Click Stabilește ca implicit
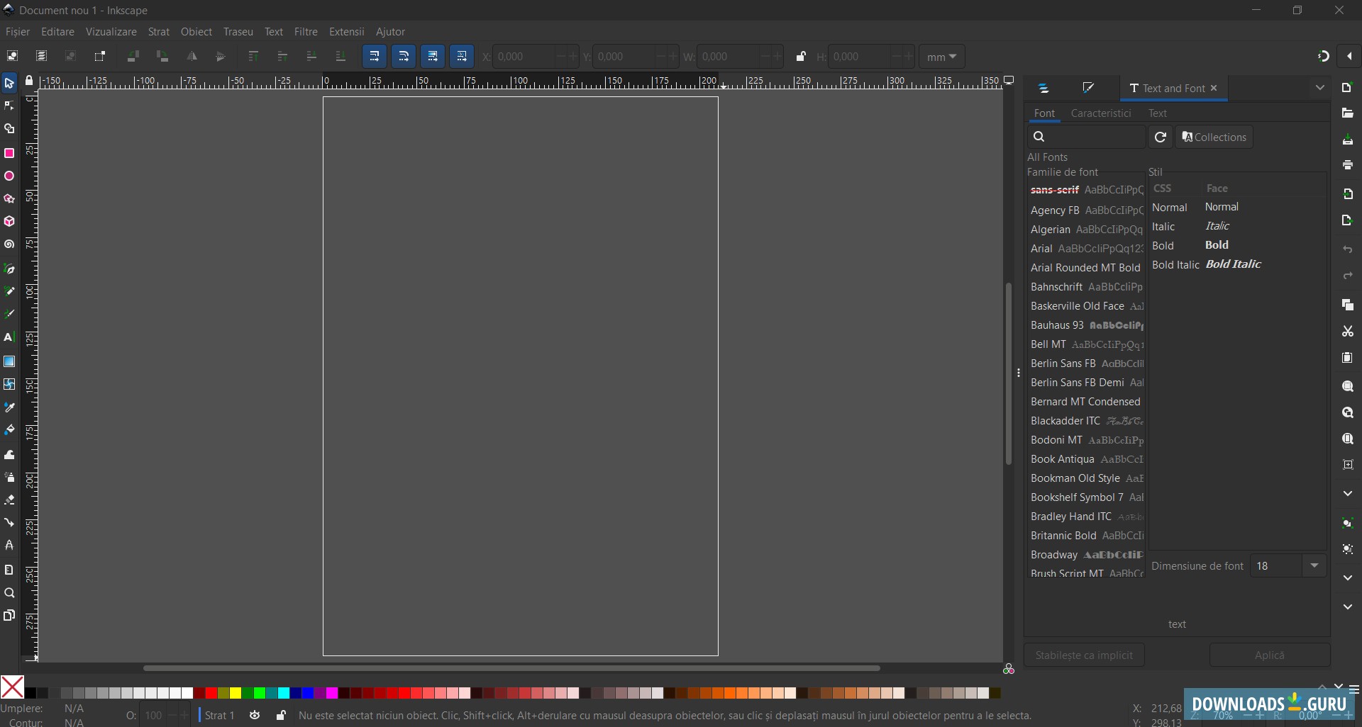Screen dimensions: 1362x727 tap(1084, 655)
